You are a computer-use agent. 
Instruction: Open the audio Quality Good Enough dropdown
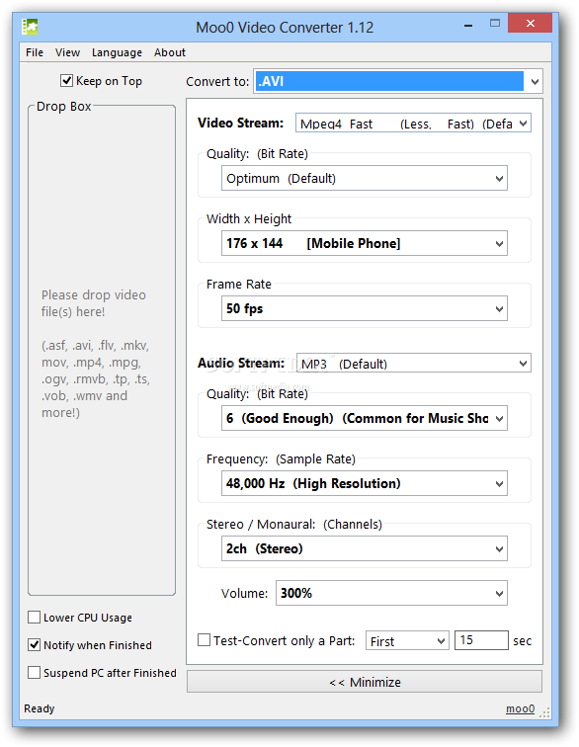[364, 418]
